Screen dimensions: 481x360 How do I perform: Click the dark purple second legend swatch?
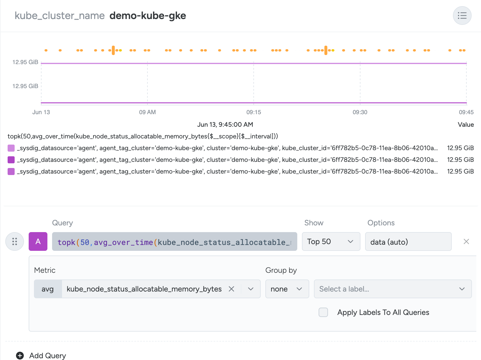(11, 160)
